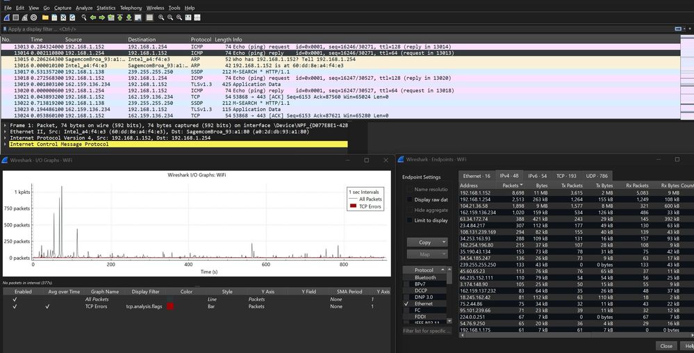Reload this capture file
The image size is (694, 353).
[72, 17]
